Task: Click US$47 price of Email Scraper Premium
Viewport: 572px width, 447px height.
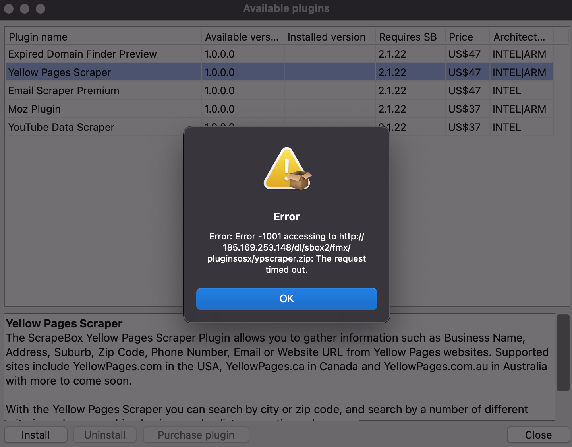Action: coord(464,91)
